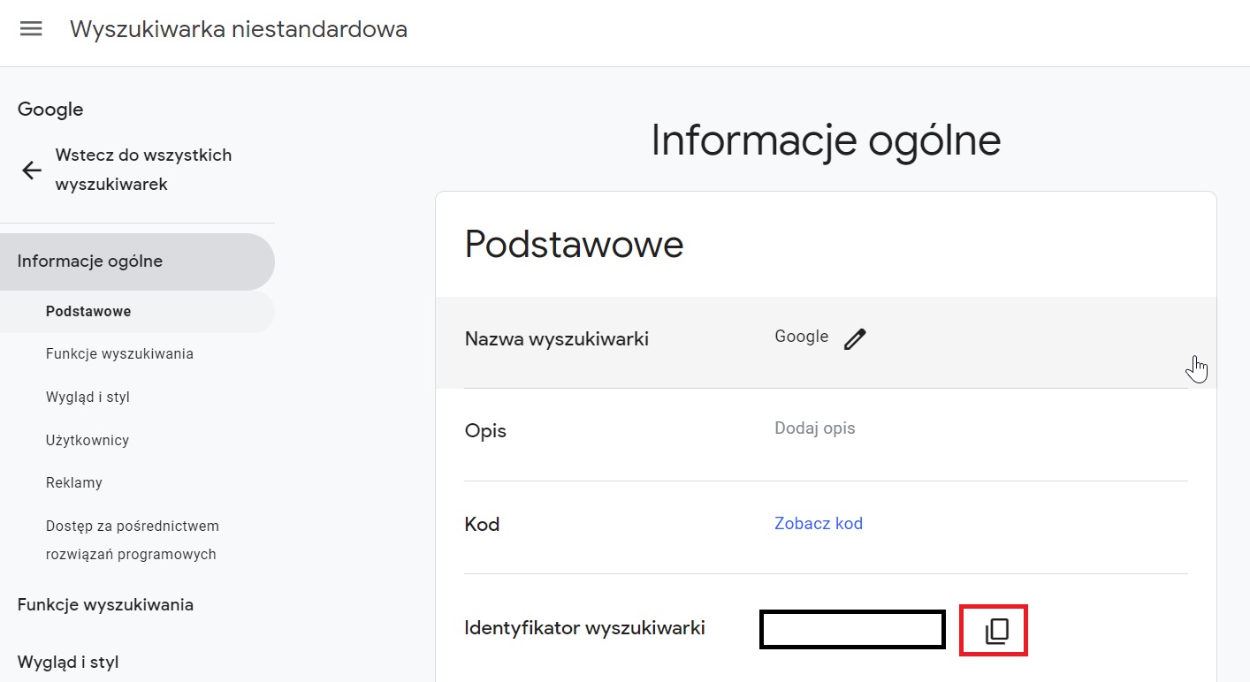Click the Google search engine name value

[x=801, y=336]
